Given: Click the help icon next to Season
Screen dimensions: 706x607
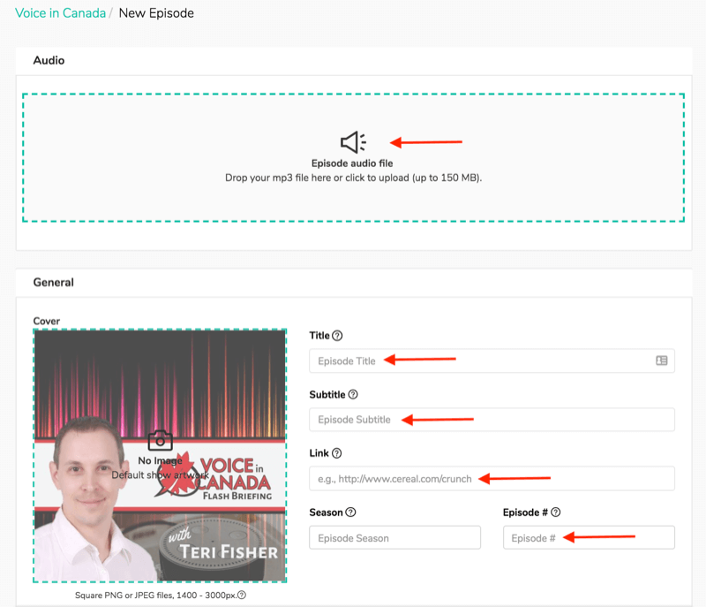Looking at the screenshot, I should coord(350,512).
